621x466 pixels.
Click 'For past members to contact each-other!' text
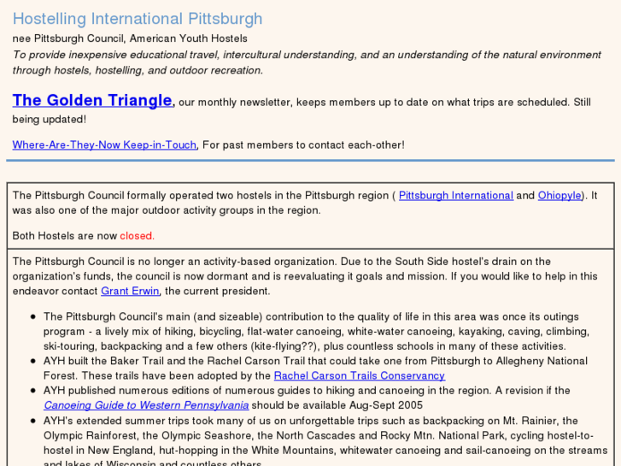click(x=303, y=145)
